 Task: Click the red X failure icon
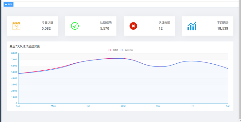133,26
